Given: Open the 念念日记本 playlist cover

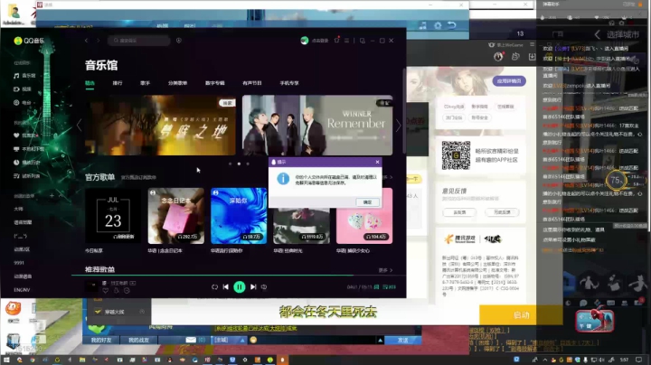Looking at the screenshot, I should click(x=176, y=216).
